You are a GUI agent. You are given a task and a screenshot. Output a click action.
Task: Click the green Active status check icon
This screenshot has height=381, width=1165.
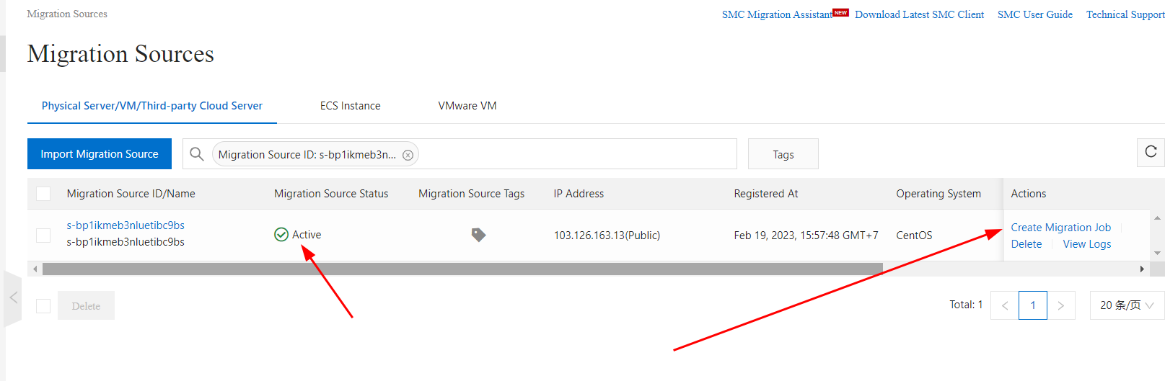point(281,235)
